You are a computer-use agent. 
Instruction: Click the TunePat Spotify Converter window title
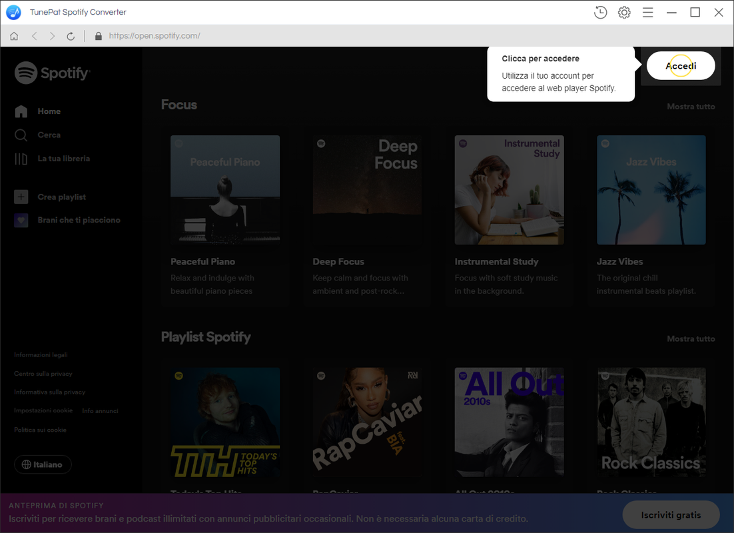coord(78,12)
